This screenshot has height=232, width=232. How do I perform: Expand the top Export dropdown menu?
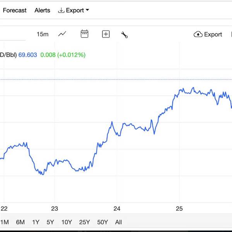pos(73,10)
